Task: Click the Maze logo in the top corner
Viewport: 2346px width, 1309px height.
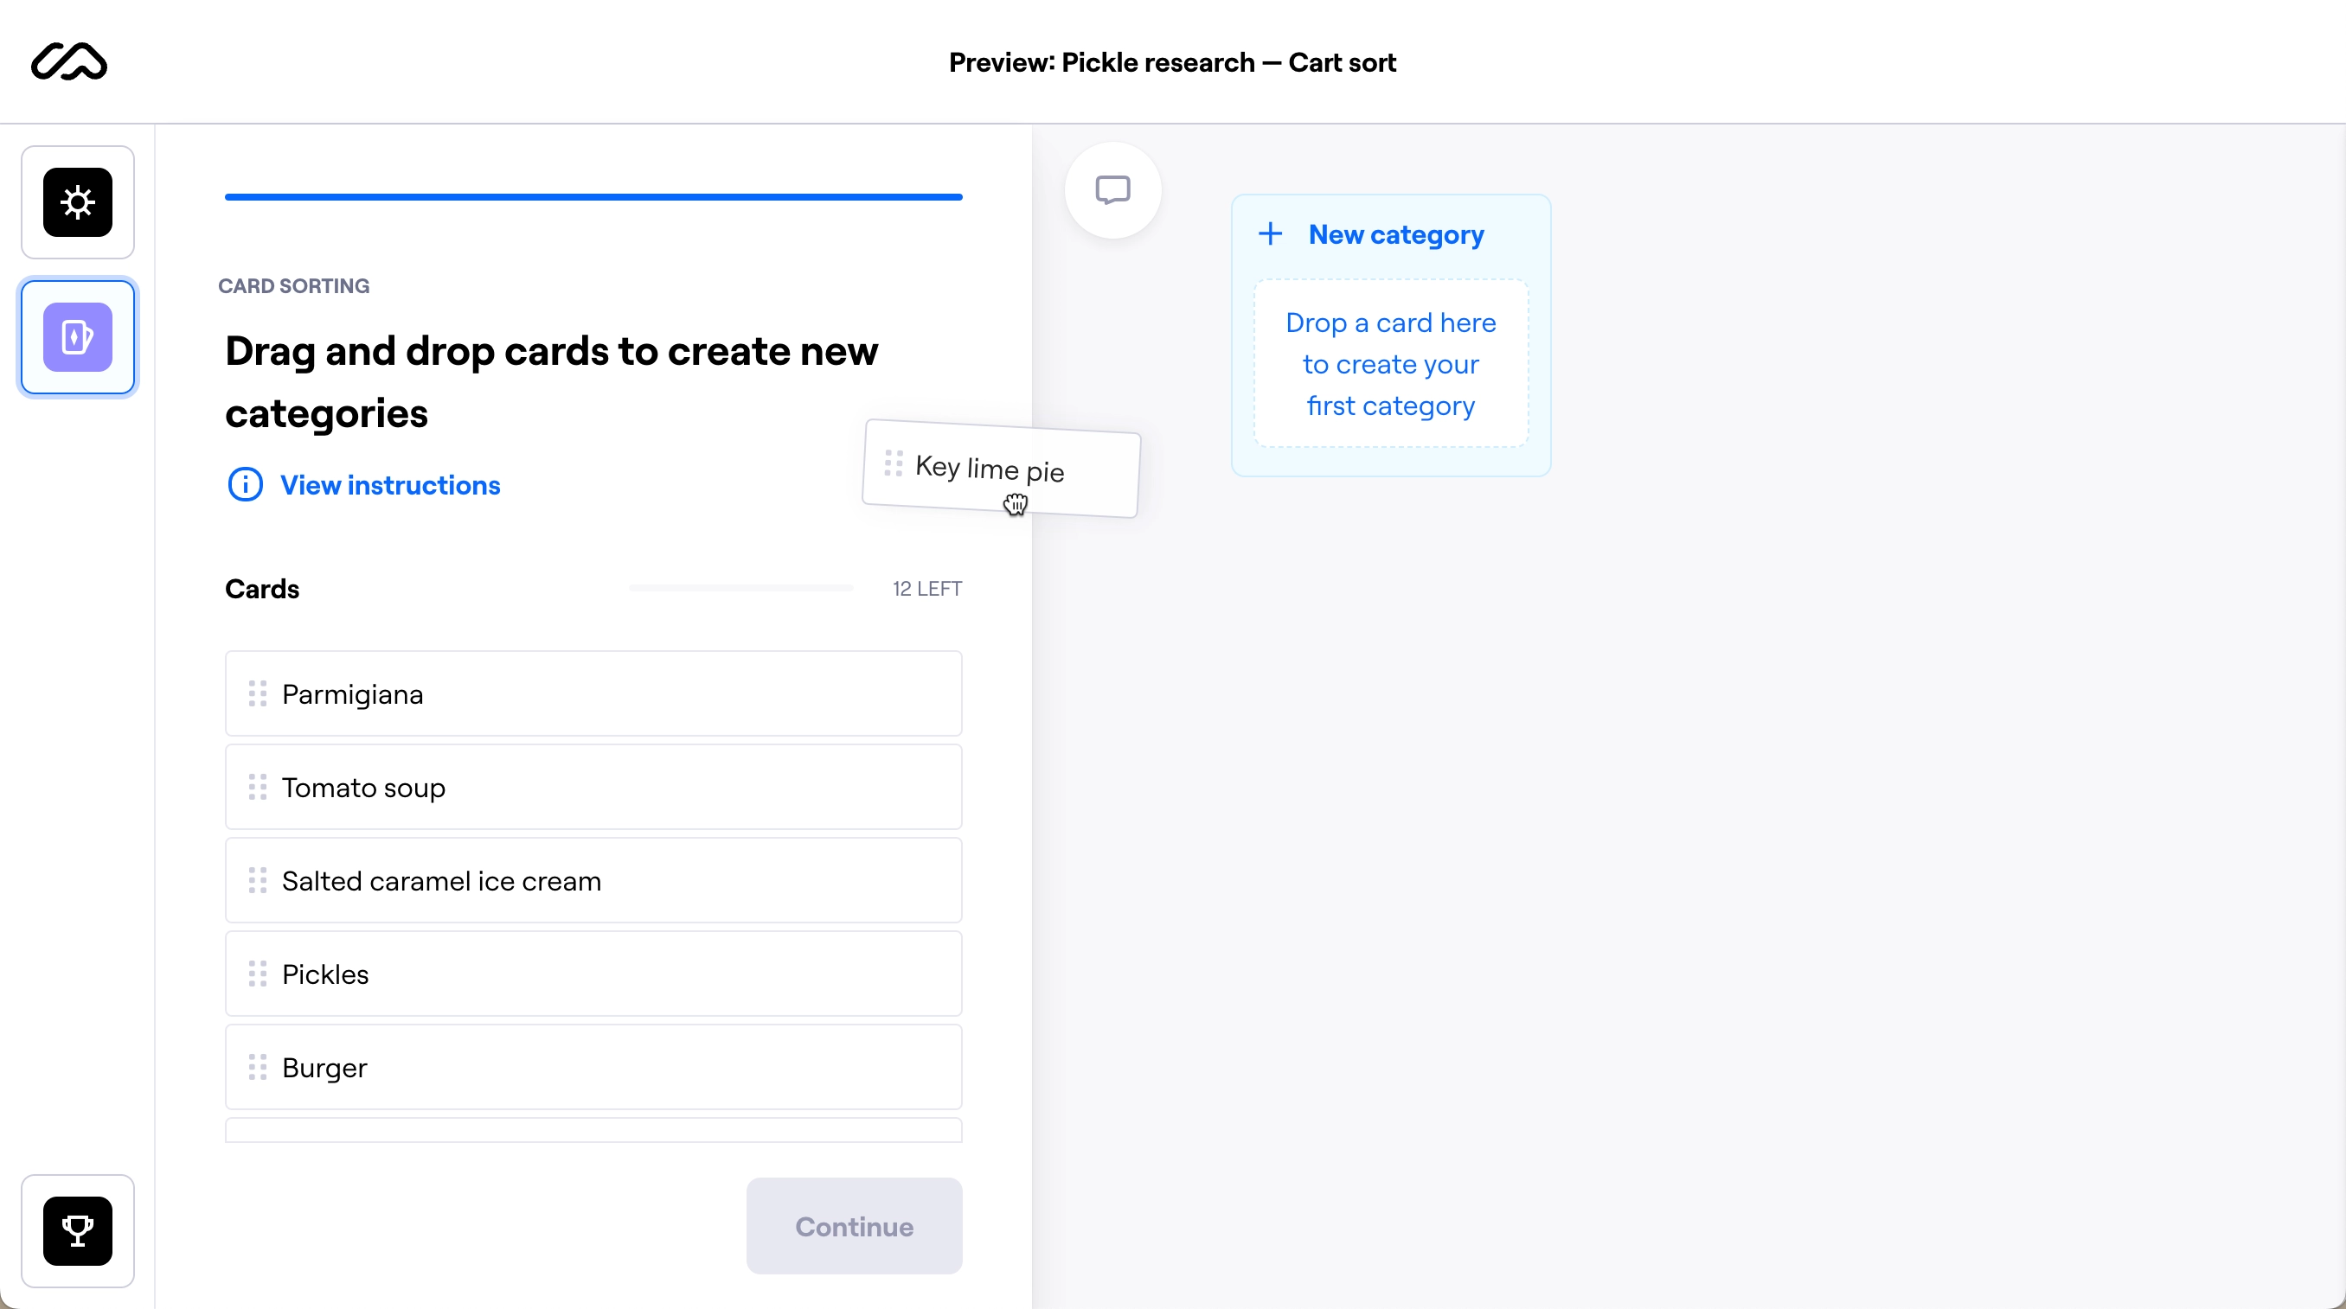Action: (x=68, y=62)
